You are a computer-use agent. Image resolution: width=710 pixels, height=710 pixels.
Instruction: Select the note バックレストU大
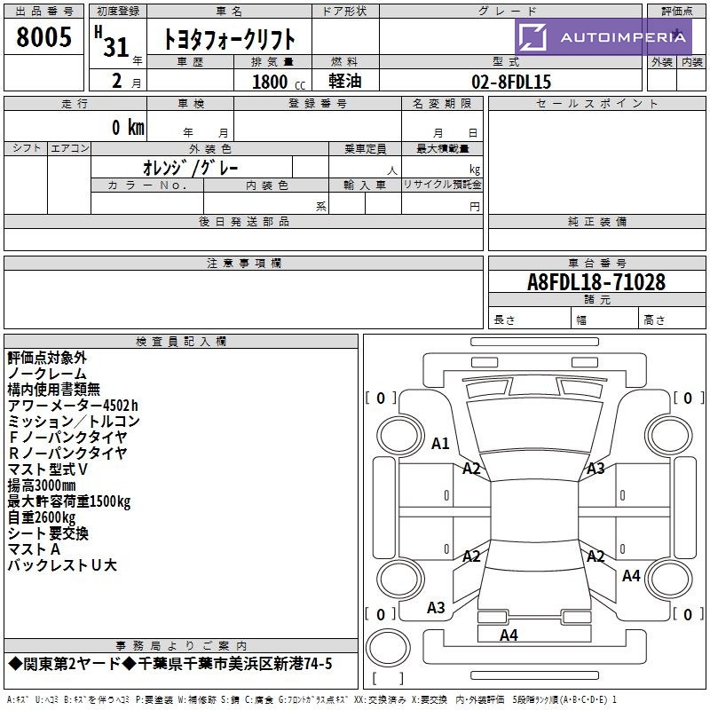pyautogui.click(x=62, y=565)
